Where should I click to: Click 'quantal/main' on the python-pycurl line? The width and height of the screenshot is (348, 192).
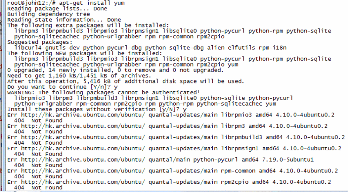click(169, 159)
